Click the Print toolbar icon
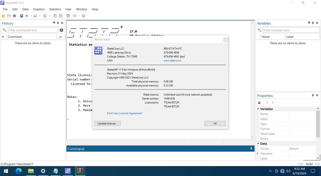The width and height of the screenshot is (321, 176). pyautogui.click(x=14, y=16)
